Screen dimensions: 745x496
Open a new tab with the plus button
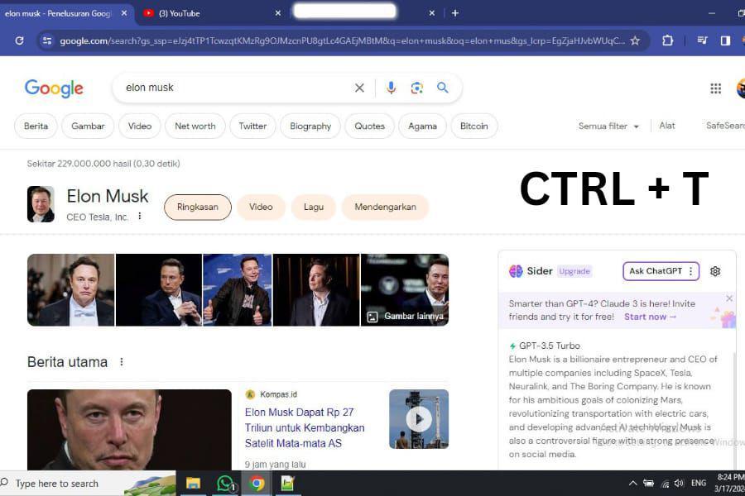tap(455, 13)
